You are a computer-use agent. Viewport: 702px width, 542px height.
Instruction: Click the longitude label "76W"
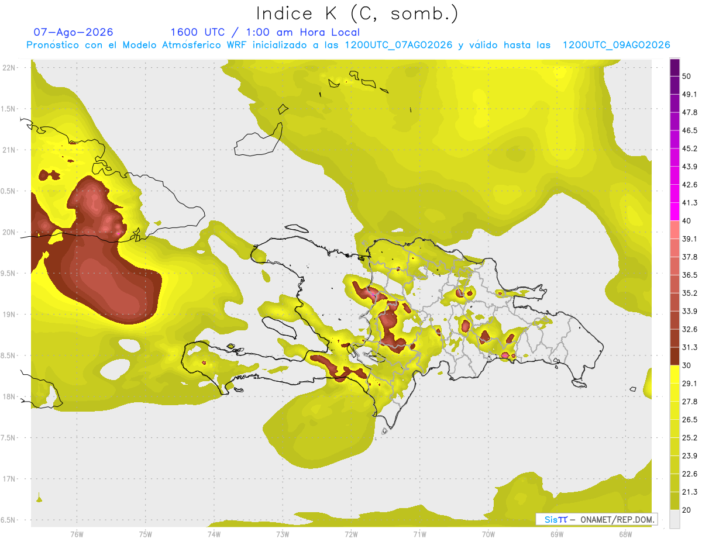click(x=77, y=535)
